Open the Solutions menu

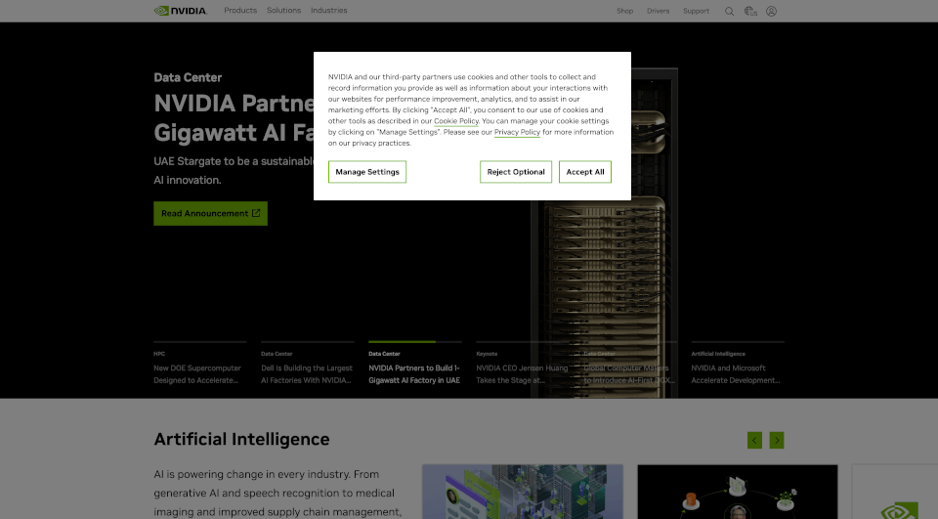283,10
